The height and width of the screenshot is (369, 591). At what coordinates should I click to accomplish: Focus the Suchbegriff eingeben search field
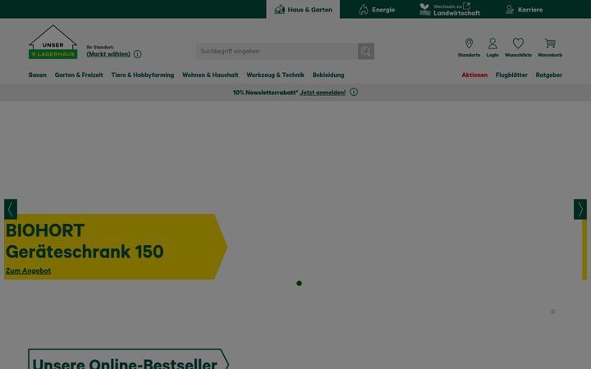[277, 51]
